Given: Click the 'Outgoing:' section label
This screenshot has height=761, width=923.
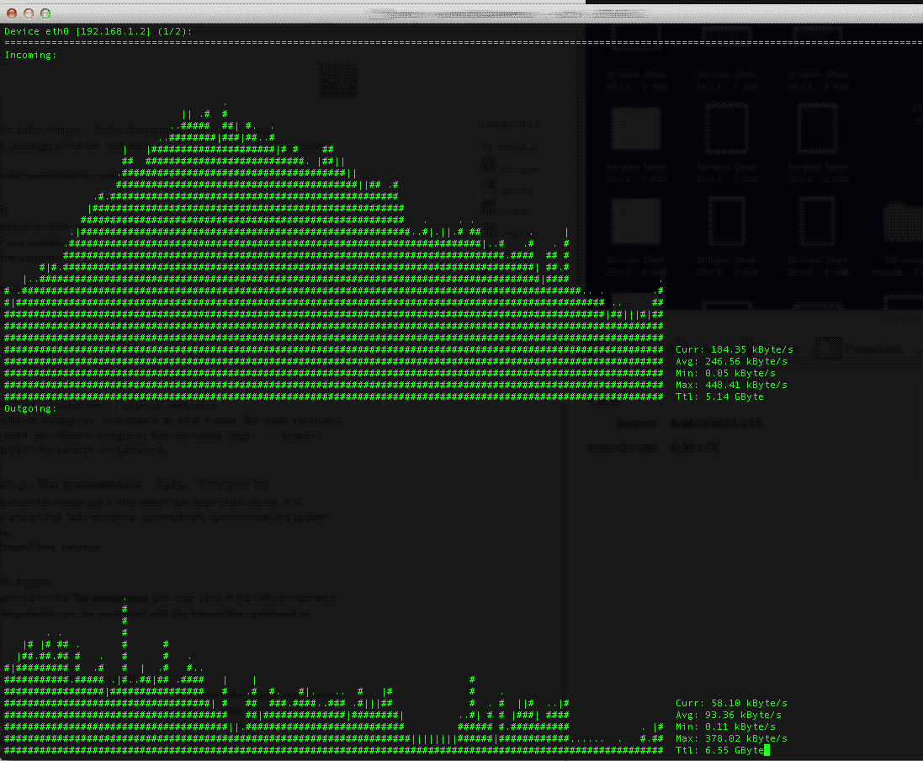Looking at the screenshot, I should click(x=30, y=408).
